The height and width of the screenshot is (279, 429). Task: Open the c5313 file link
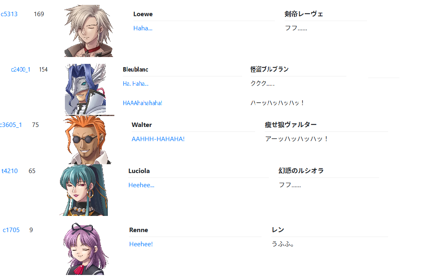9,14
